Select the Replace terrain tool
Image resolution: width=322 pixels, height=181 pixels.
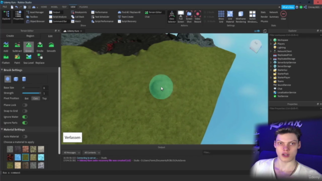[x=40, y=59]
